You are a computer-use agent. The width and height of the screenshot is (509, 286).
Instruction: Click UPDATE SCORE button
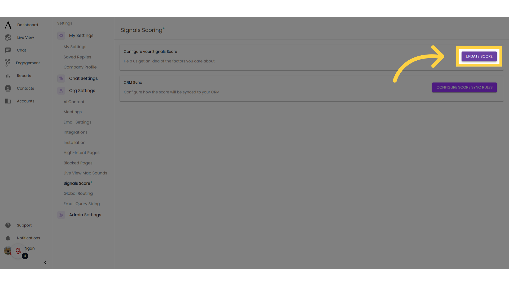click(x=479, y=56)
